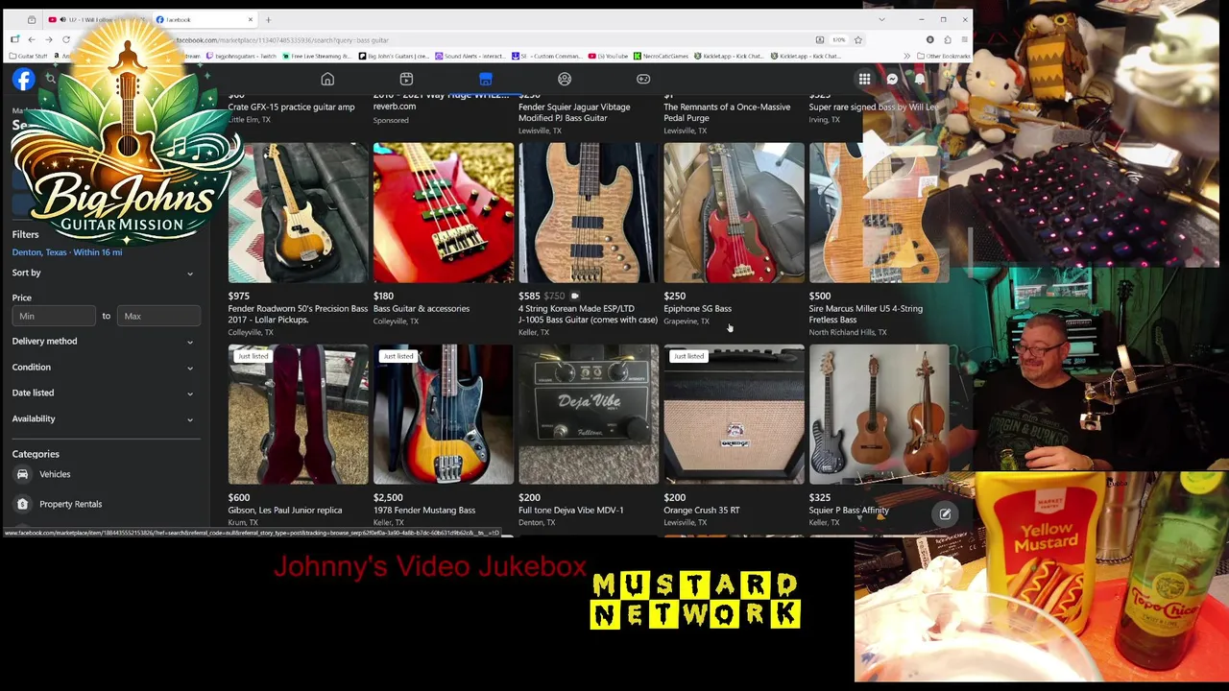The width and height of the screenshot is (1229, 691).
Task: Close the Facebook browser tab
Action: [251, 19]
